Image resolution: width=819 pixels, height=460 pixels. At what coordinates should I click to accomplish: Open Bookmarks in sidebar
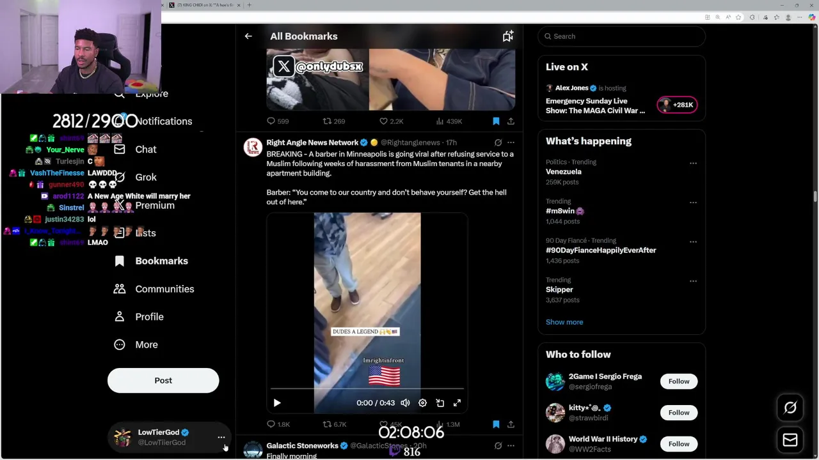(151, 261)
